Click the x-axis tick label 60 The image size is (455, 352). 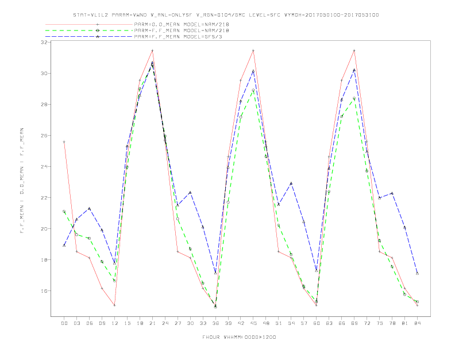click(x=317, y=323)
